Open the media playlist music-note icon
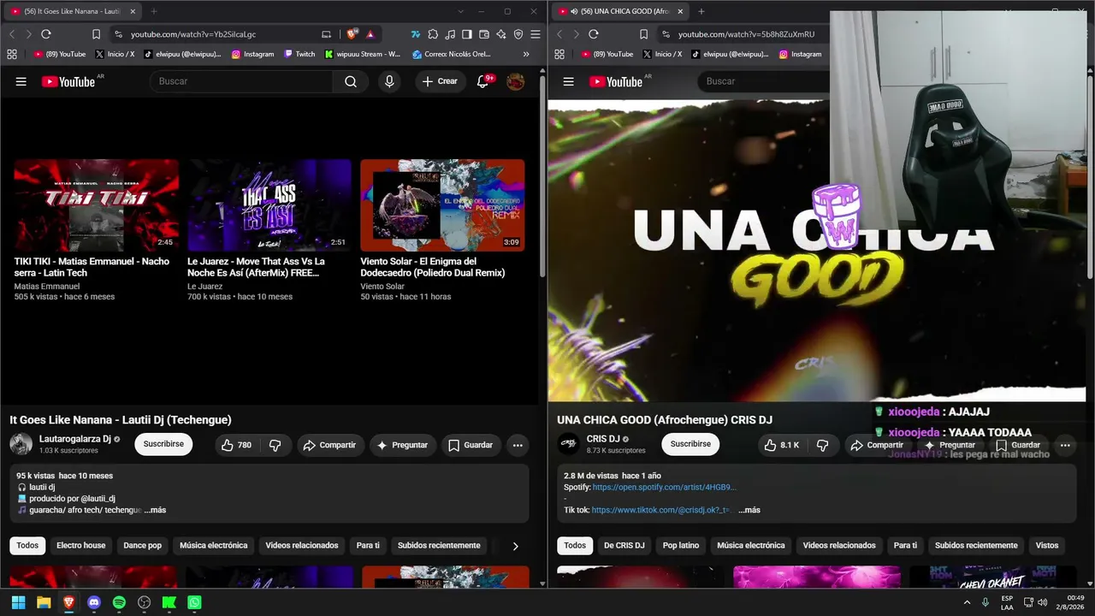1095x616 pixels. point(450,34)
